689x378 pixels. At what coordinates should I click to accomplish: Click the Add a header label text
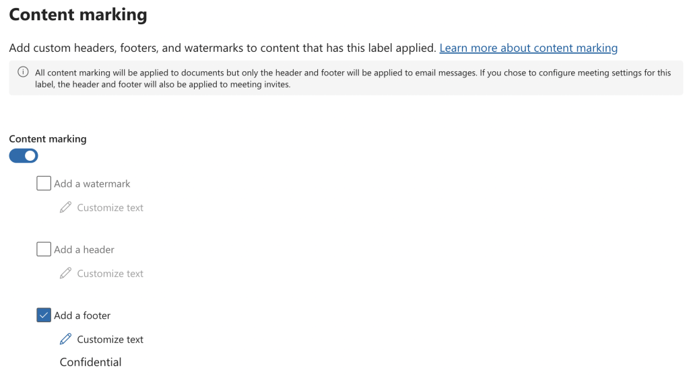pyautogui.click(x=84, y=250)
